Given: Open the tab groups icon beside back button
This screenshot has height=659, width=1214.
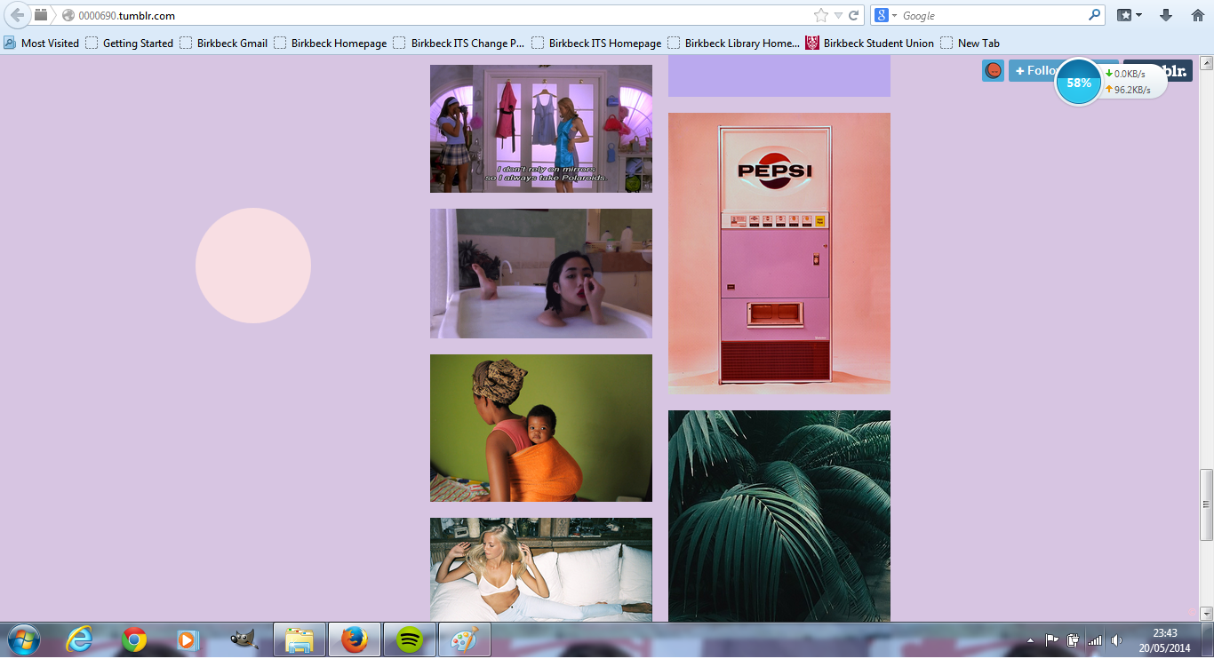Looking at the screenshot, I should pos(41,15).
